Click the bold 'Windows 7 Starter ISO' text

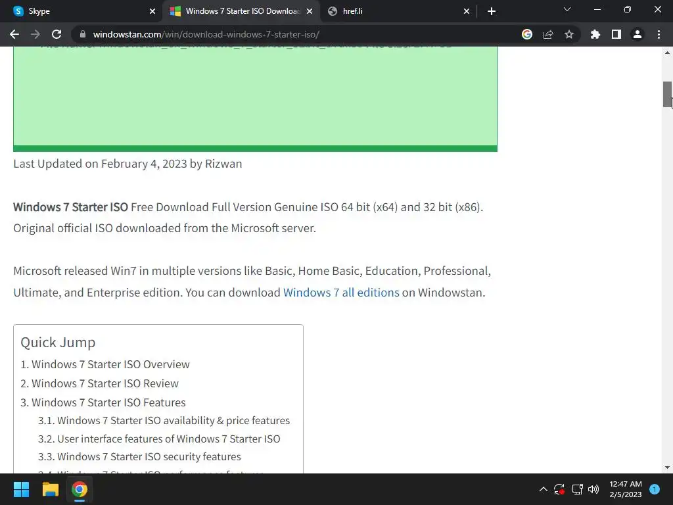[70, 207]
